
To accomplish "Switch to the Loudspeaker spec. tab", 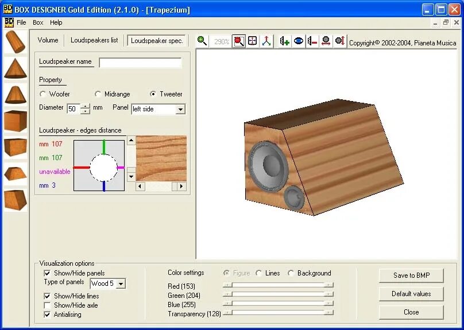I will tap(157, 41).
